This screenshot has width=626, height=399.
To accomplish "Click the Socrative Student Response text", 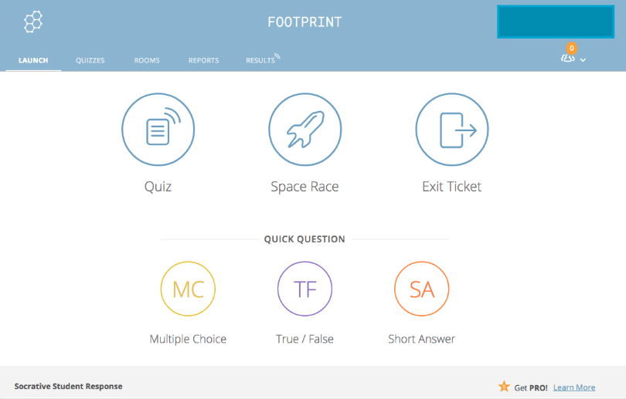I will pyautogui.click(x=68, y=386).
